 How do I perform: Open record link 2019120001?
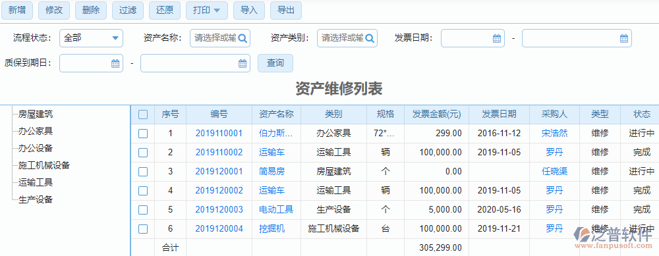pyautogui.click(x=219, y=171)
